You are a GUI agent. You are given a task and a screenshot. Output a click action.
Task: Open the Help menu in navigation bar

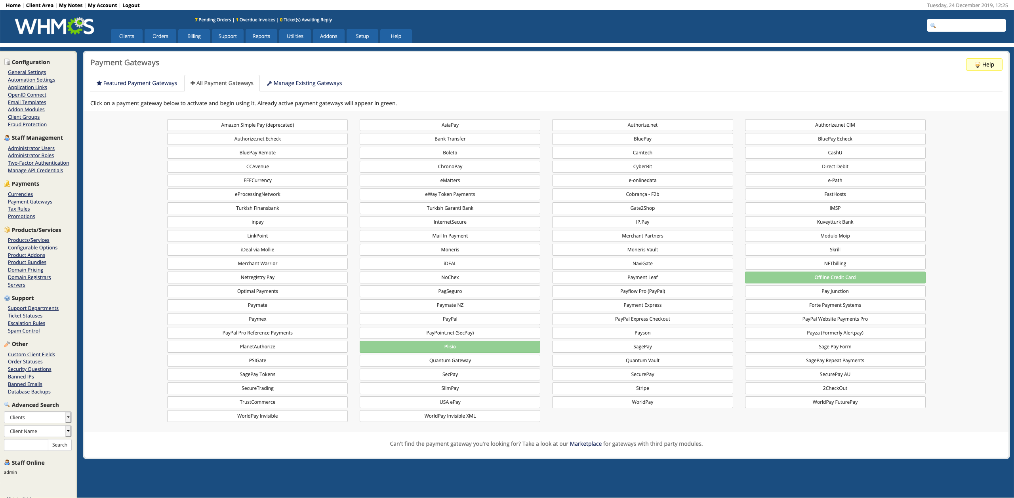pyautogui.click(x=396, y=36)
